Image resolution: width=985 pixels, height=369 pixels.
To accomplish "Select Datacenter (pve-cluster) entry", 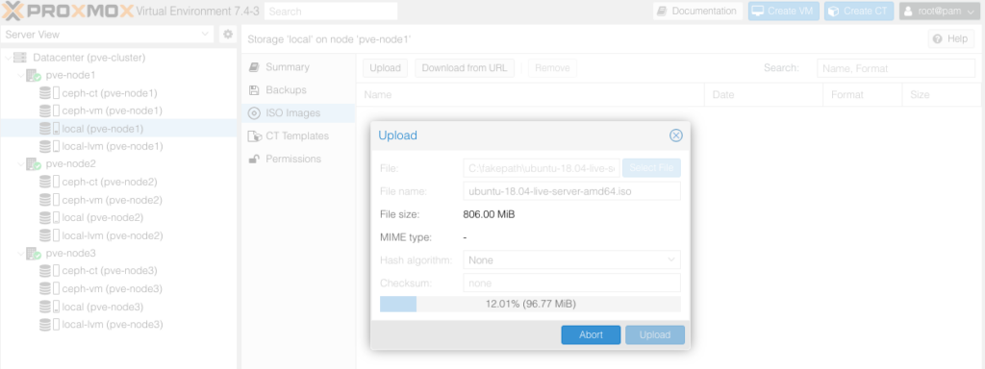I will (x=118, y=58).
